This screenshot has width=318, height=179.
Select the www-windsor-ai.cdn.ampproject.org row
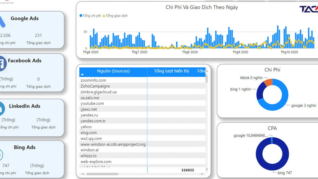pyautogui.click(x=143, y=144)
